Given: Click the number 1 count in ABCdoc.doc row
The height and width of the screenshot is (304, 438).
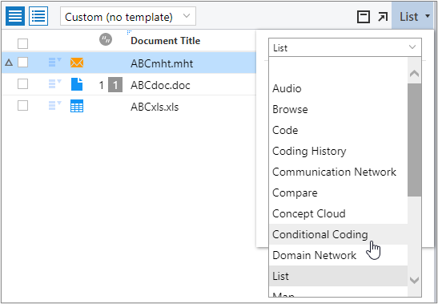Looking at the screenshot, I should 102,85.
